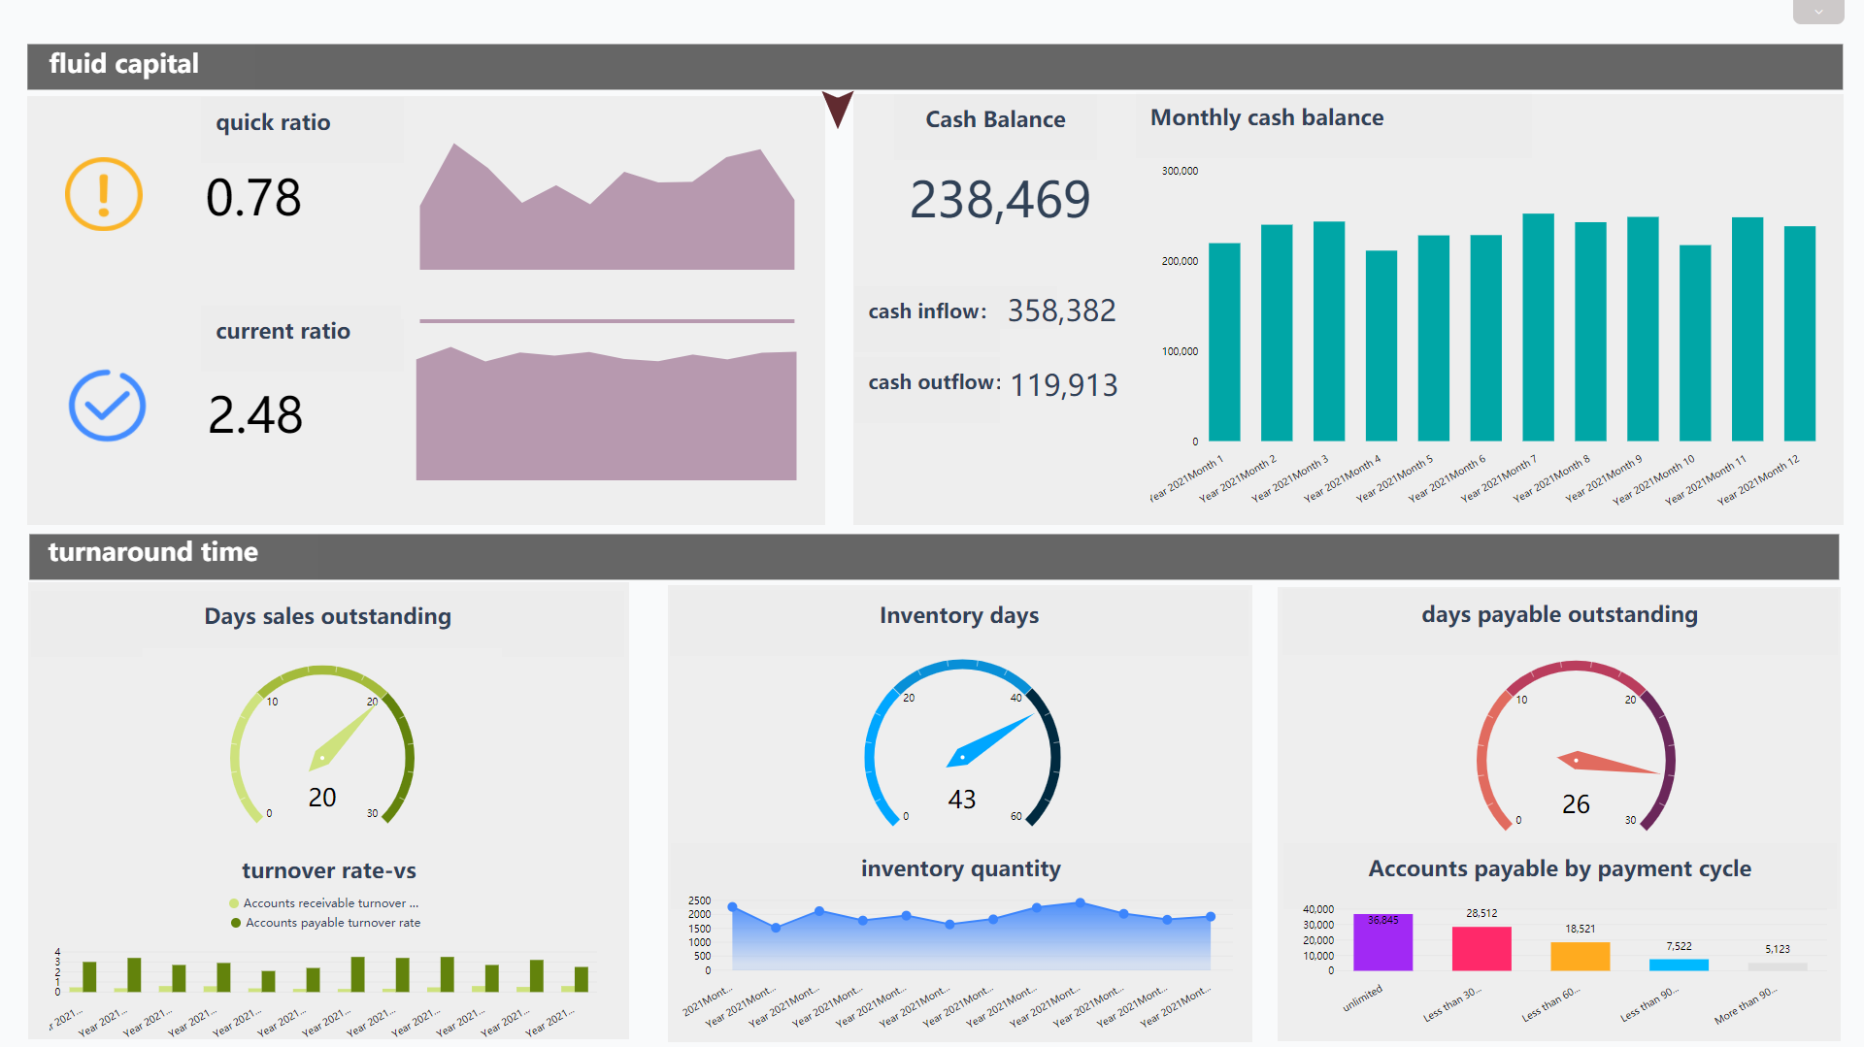Click the Month 4 cash balance bar
1864x1047 pixels.
(1381, 345)
